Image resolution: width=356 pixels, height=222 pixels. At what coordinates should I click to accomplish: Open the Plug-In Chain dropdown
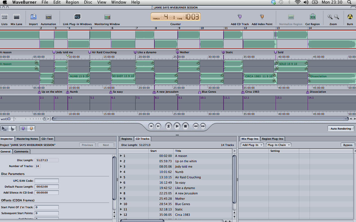click(278, 145)
